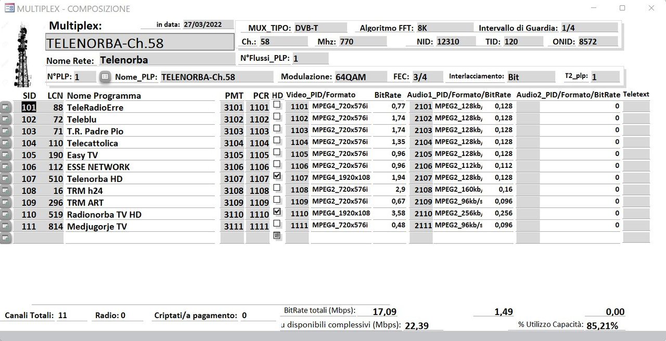
Task: Toggle HD checkbox for Easy TV
Action: click(x=277, y=152)
